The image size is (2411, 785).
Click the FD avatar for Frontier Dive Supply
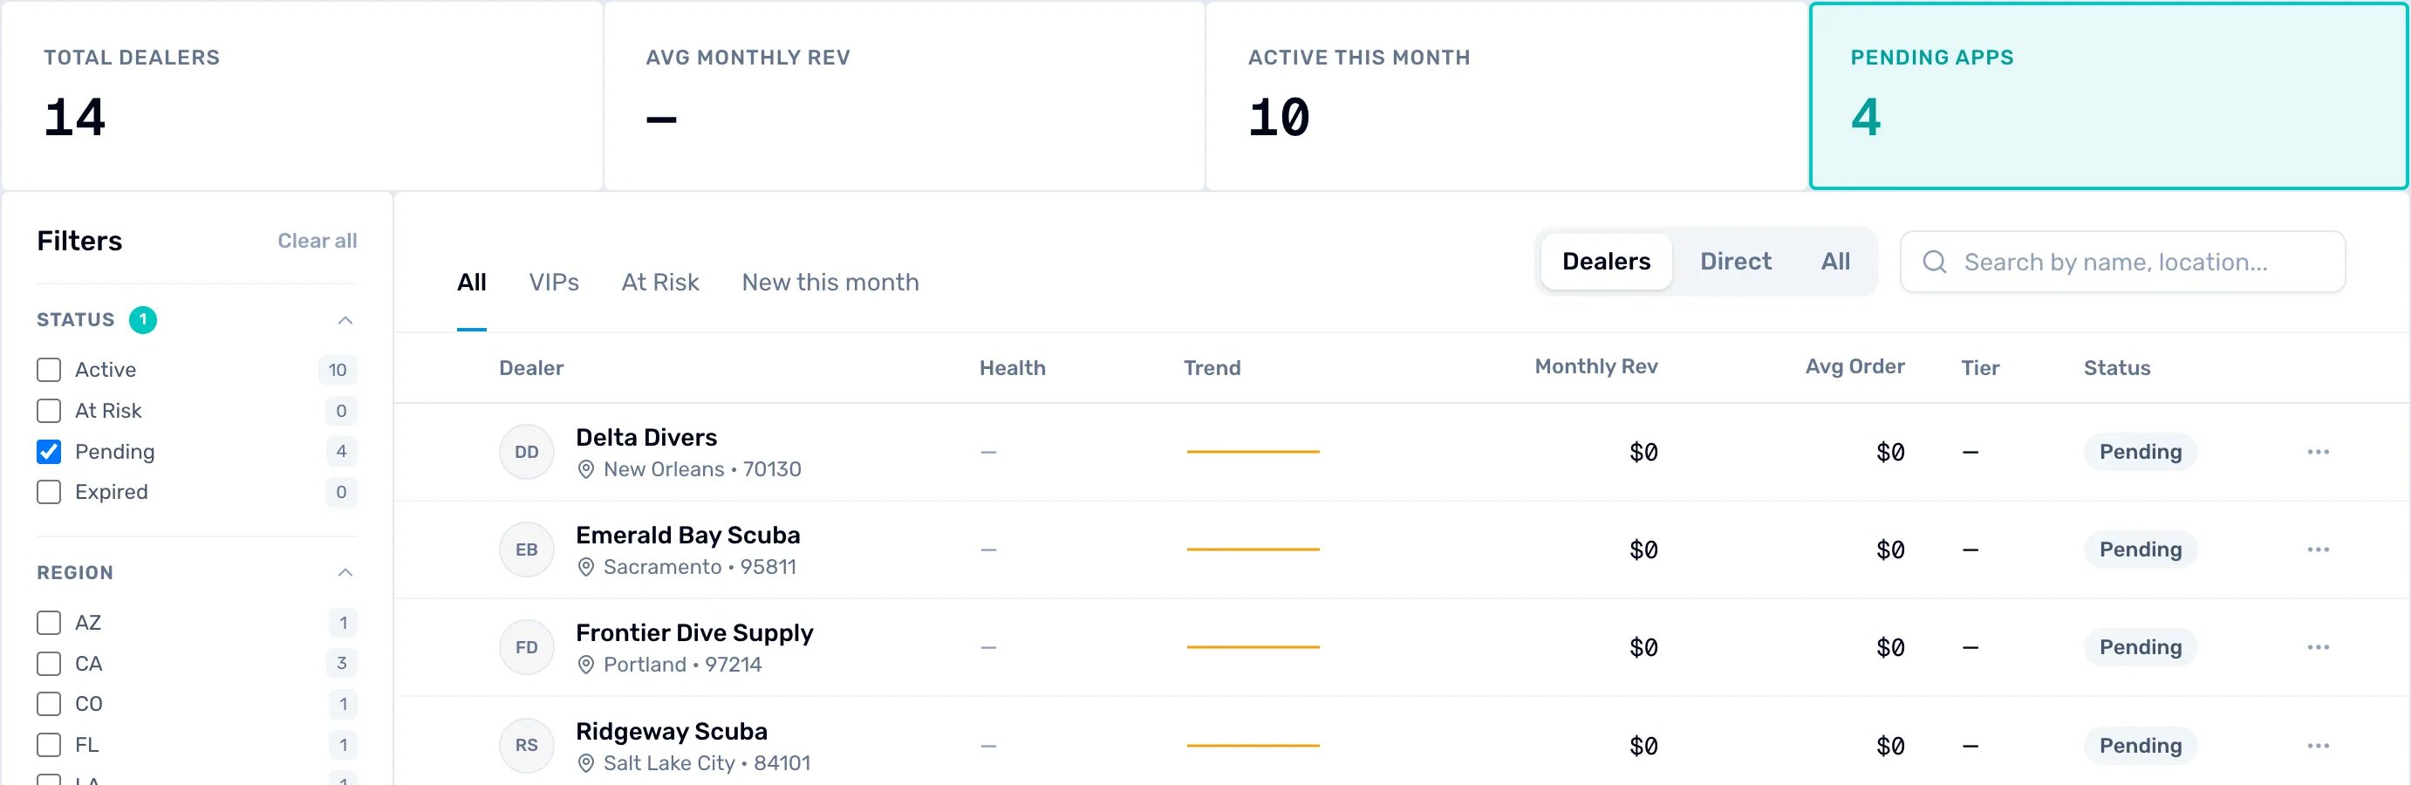pyautogui.click(x=526, y=647)
